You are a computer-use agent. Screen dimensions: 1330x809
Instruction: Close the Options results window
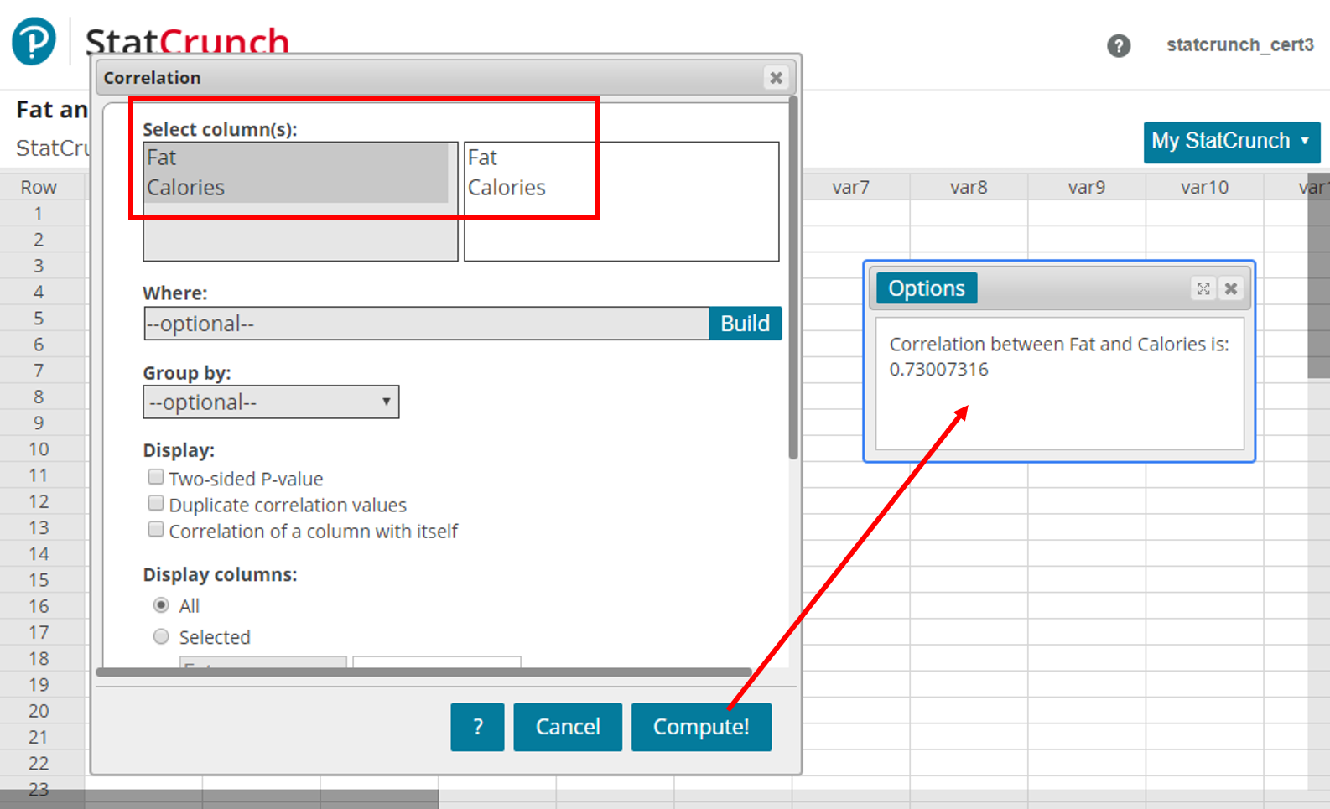tap(1230, 288)
